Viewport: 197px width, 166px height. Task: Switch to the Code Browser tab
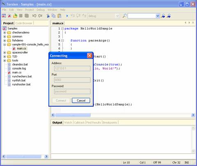[24, 23]
